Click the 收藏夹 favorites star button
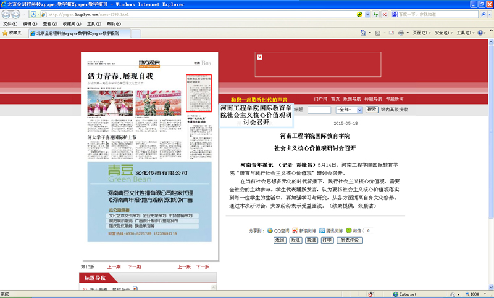This screenshot has width=494, height=298. 12,33
